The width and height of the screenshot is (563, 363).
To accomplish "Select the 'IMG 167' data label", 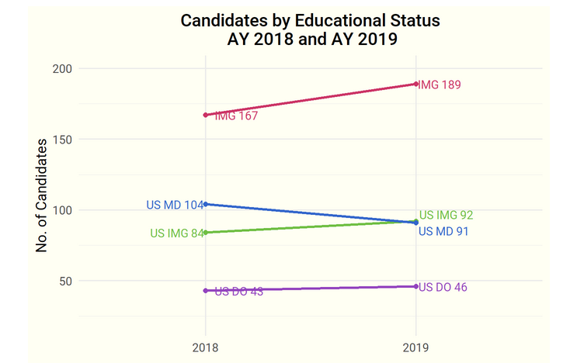I will coord(236,116).
